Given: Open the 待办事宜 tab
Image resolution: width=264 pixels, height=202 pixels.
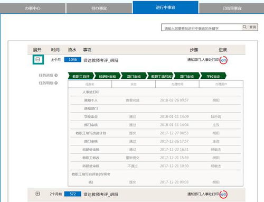Looking at the screenshot, I should [x=99, y=8].
